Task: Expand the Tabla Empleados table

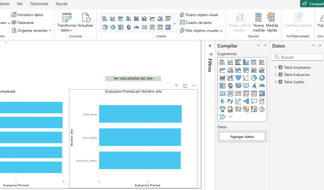Action: click(x=276, y=67)
